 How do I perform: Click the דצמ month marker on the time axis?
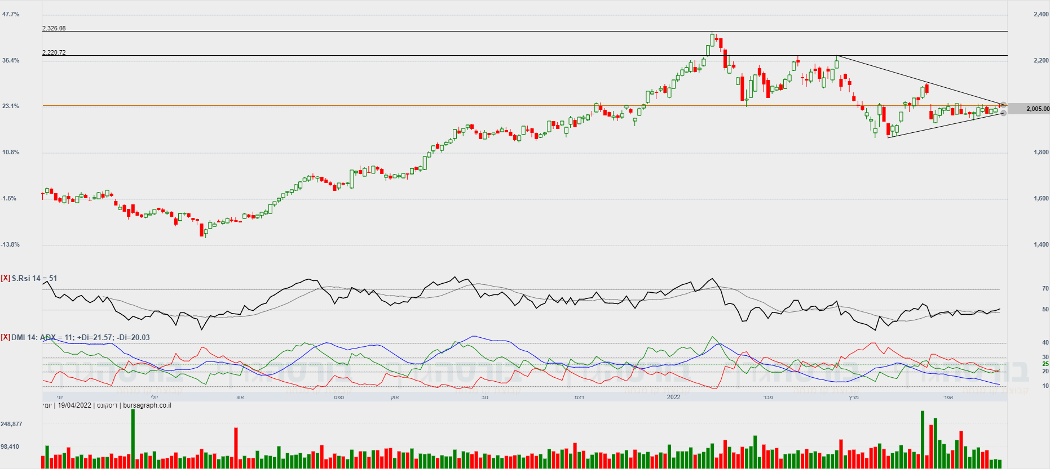579,397
